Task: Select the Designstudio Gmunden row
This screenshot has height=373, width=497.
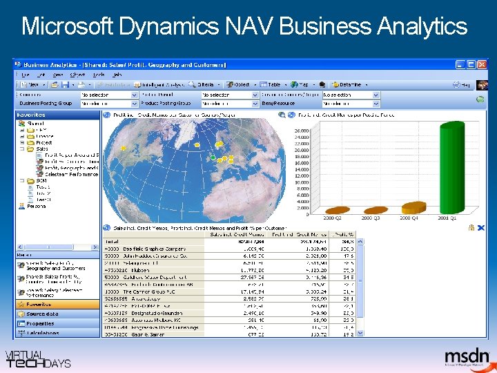Action: pos(229,313)
